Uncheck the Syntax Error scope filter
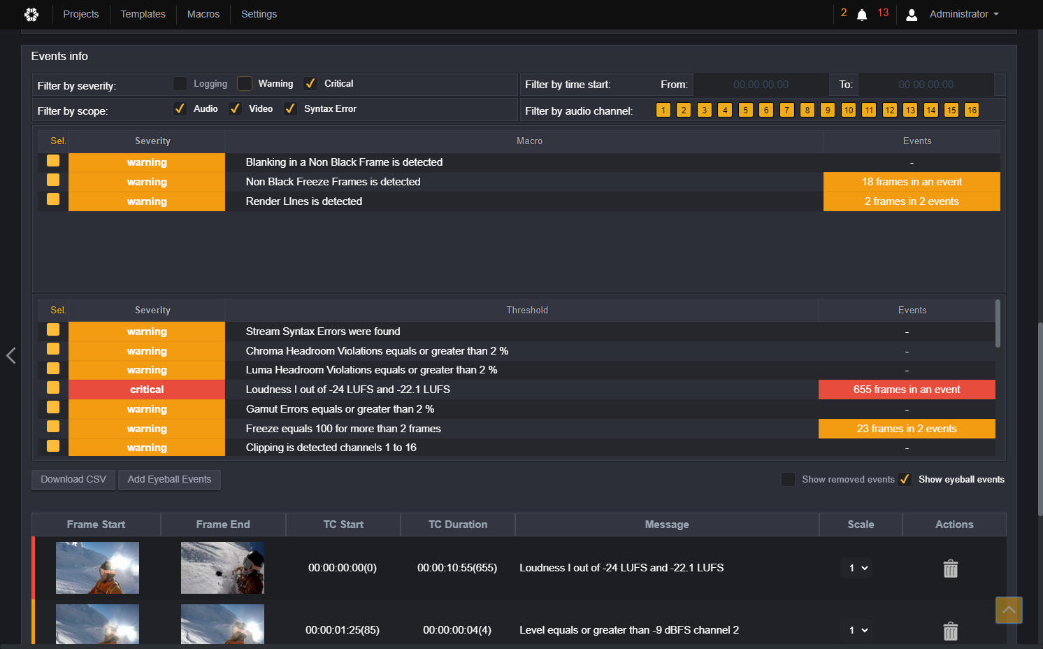Image resolution: width=1043 pixels, height=649 pixels. [290, 109]
